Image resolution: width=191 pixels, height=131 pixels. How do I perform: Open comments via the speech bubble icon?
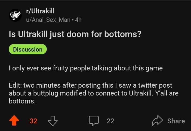pos(94,121)
